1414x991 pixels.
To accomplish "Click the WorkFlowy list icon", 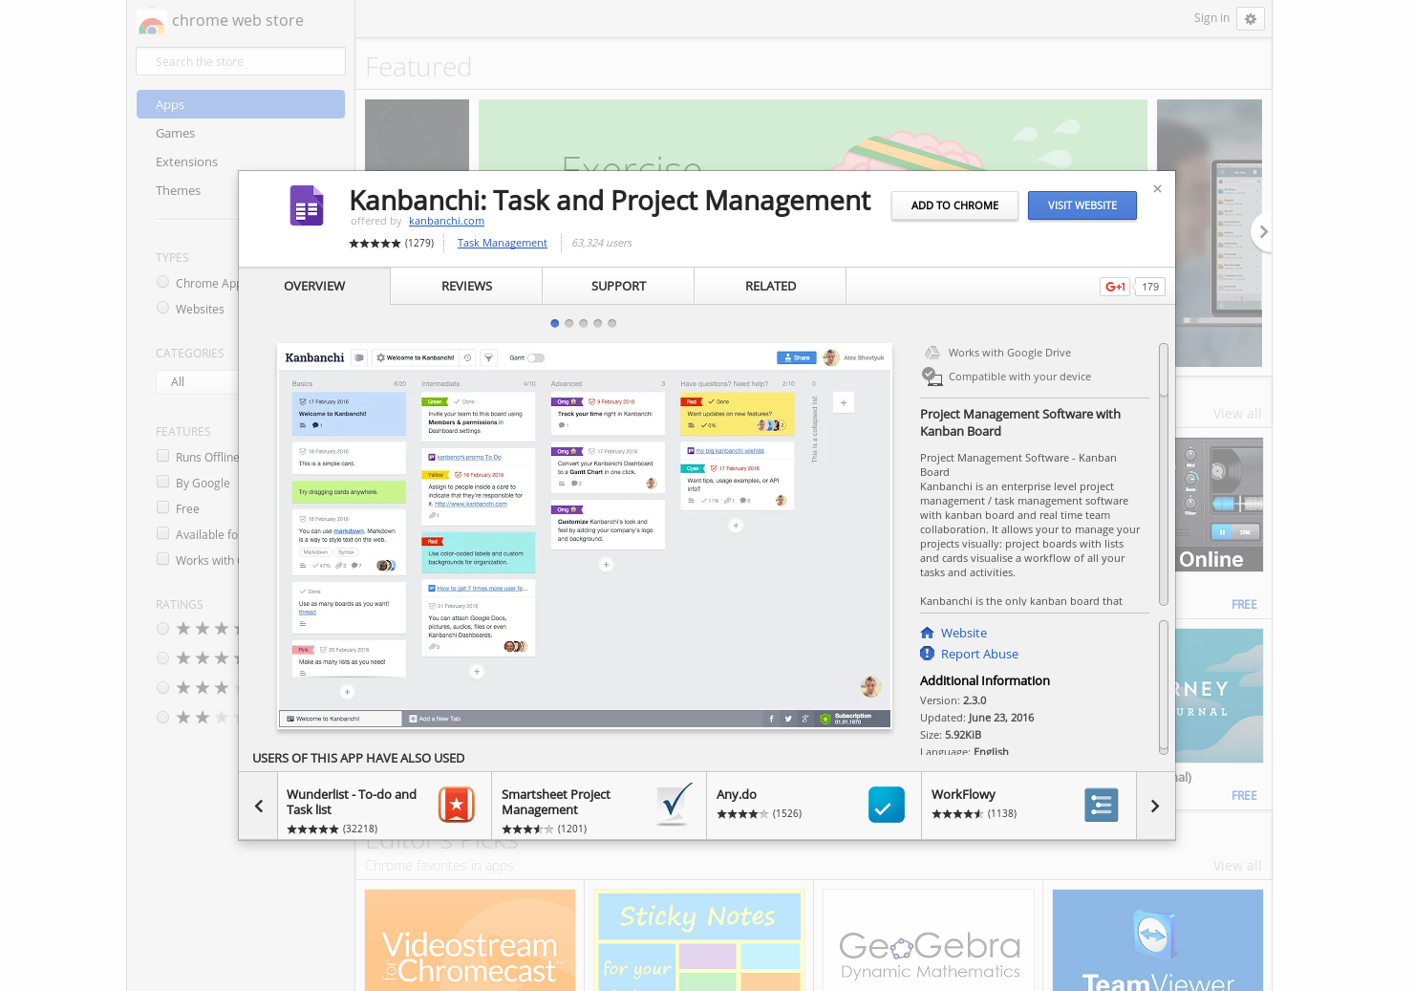I will (1102, 805).
